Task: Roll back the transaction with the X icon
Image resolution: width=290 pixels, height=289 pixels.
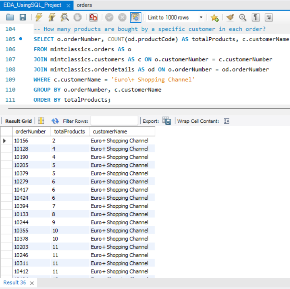Action: [122, 18]
